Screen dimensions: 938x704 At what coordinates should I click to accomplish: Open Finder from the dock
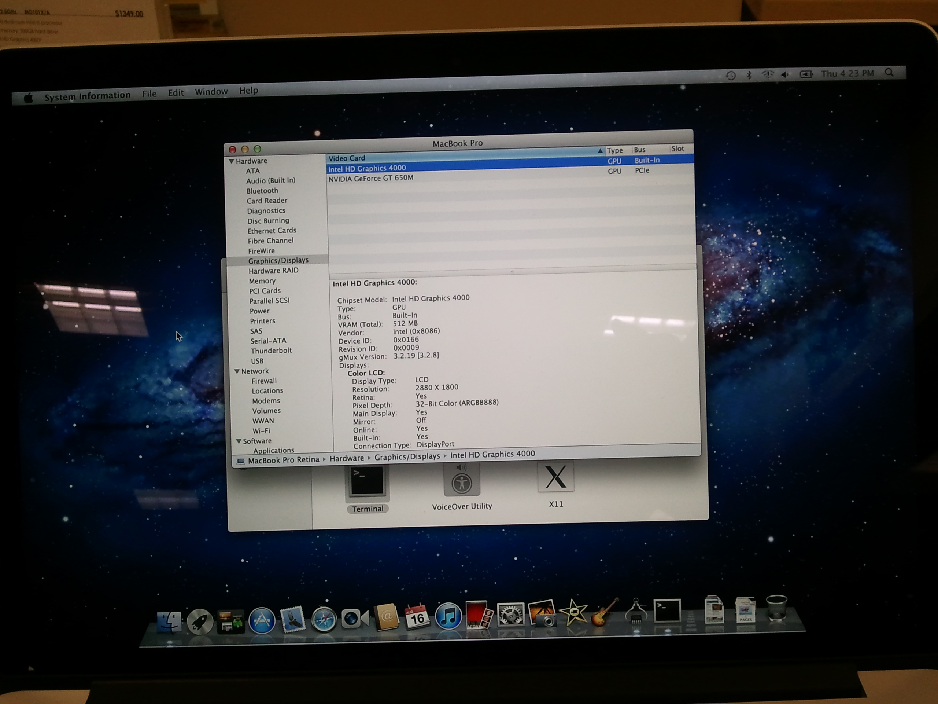pos(170,623)
